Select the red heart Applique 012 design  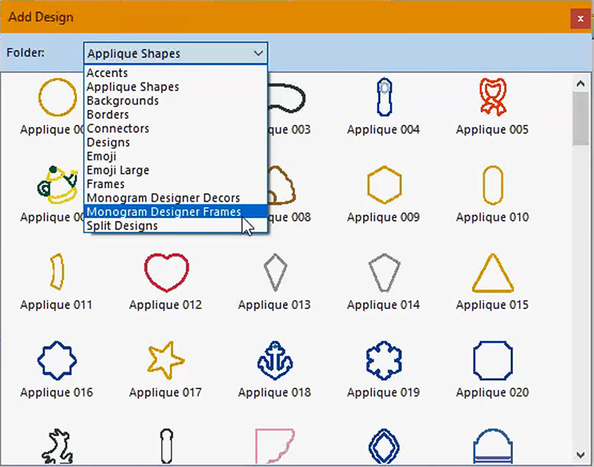(166, 272)
